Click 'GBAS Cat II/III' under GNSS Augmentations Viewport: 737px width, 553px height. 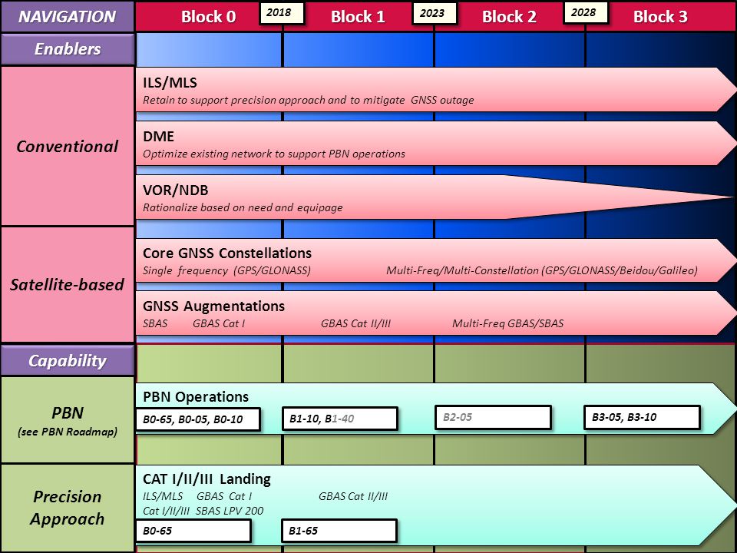[355, 323]
